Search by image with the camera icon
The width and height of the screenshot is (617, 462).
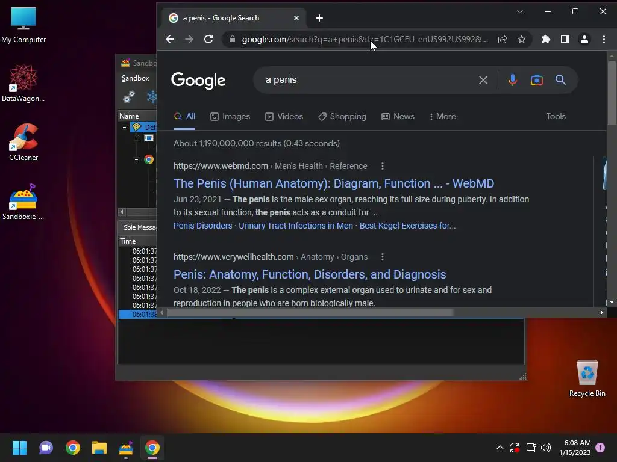click(537, 80)
